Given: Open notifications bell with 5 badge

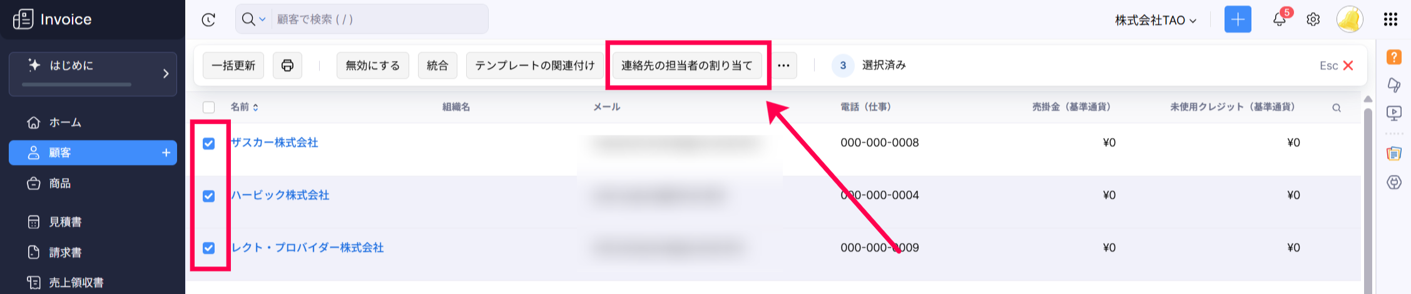Looking at the screenshot, I should [x=1280, y=19].
